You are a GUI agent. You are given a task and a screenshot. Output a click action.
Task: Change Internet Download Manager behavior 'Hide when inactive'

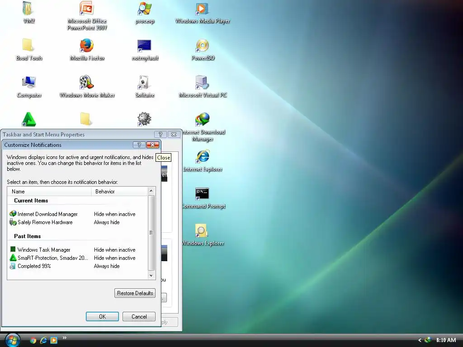coord(114,214)
